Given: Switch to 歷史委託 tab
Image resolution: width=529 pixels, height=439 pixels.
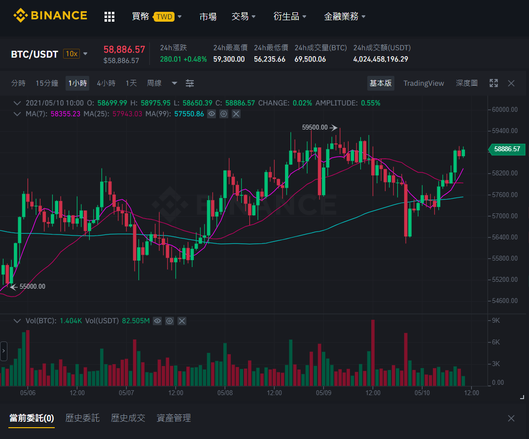Looking at the screenshot, I should click(83, 418).
